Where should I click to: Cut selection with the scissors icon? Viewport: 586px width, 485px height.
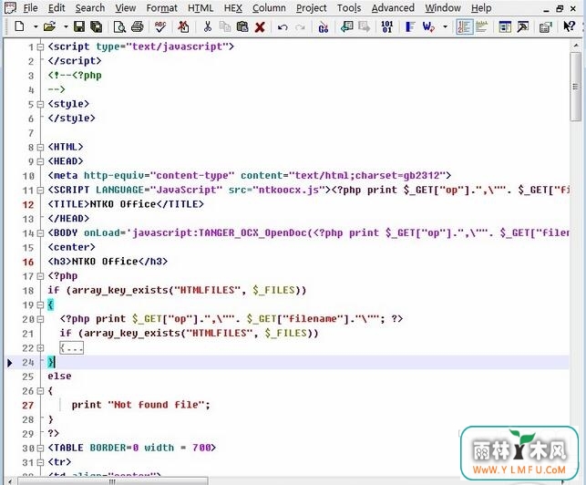[x=207, y=26]
